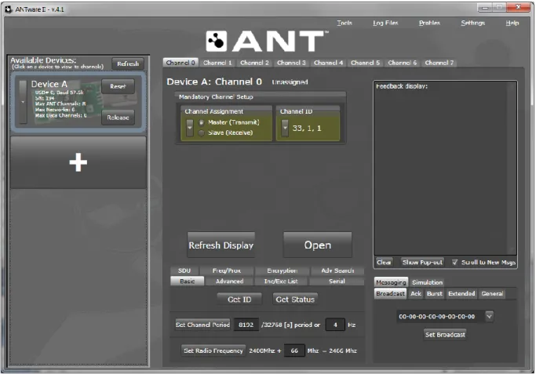Image resolution: width=536 pixels, height=374 pixels.
Task: Add a new device with the plus tile
Action: 78,162
